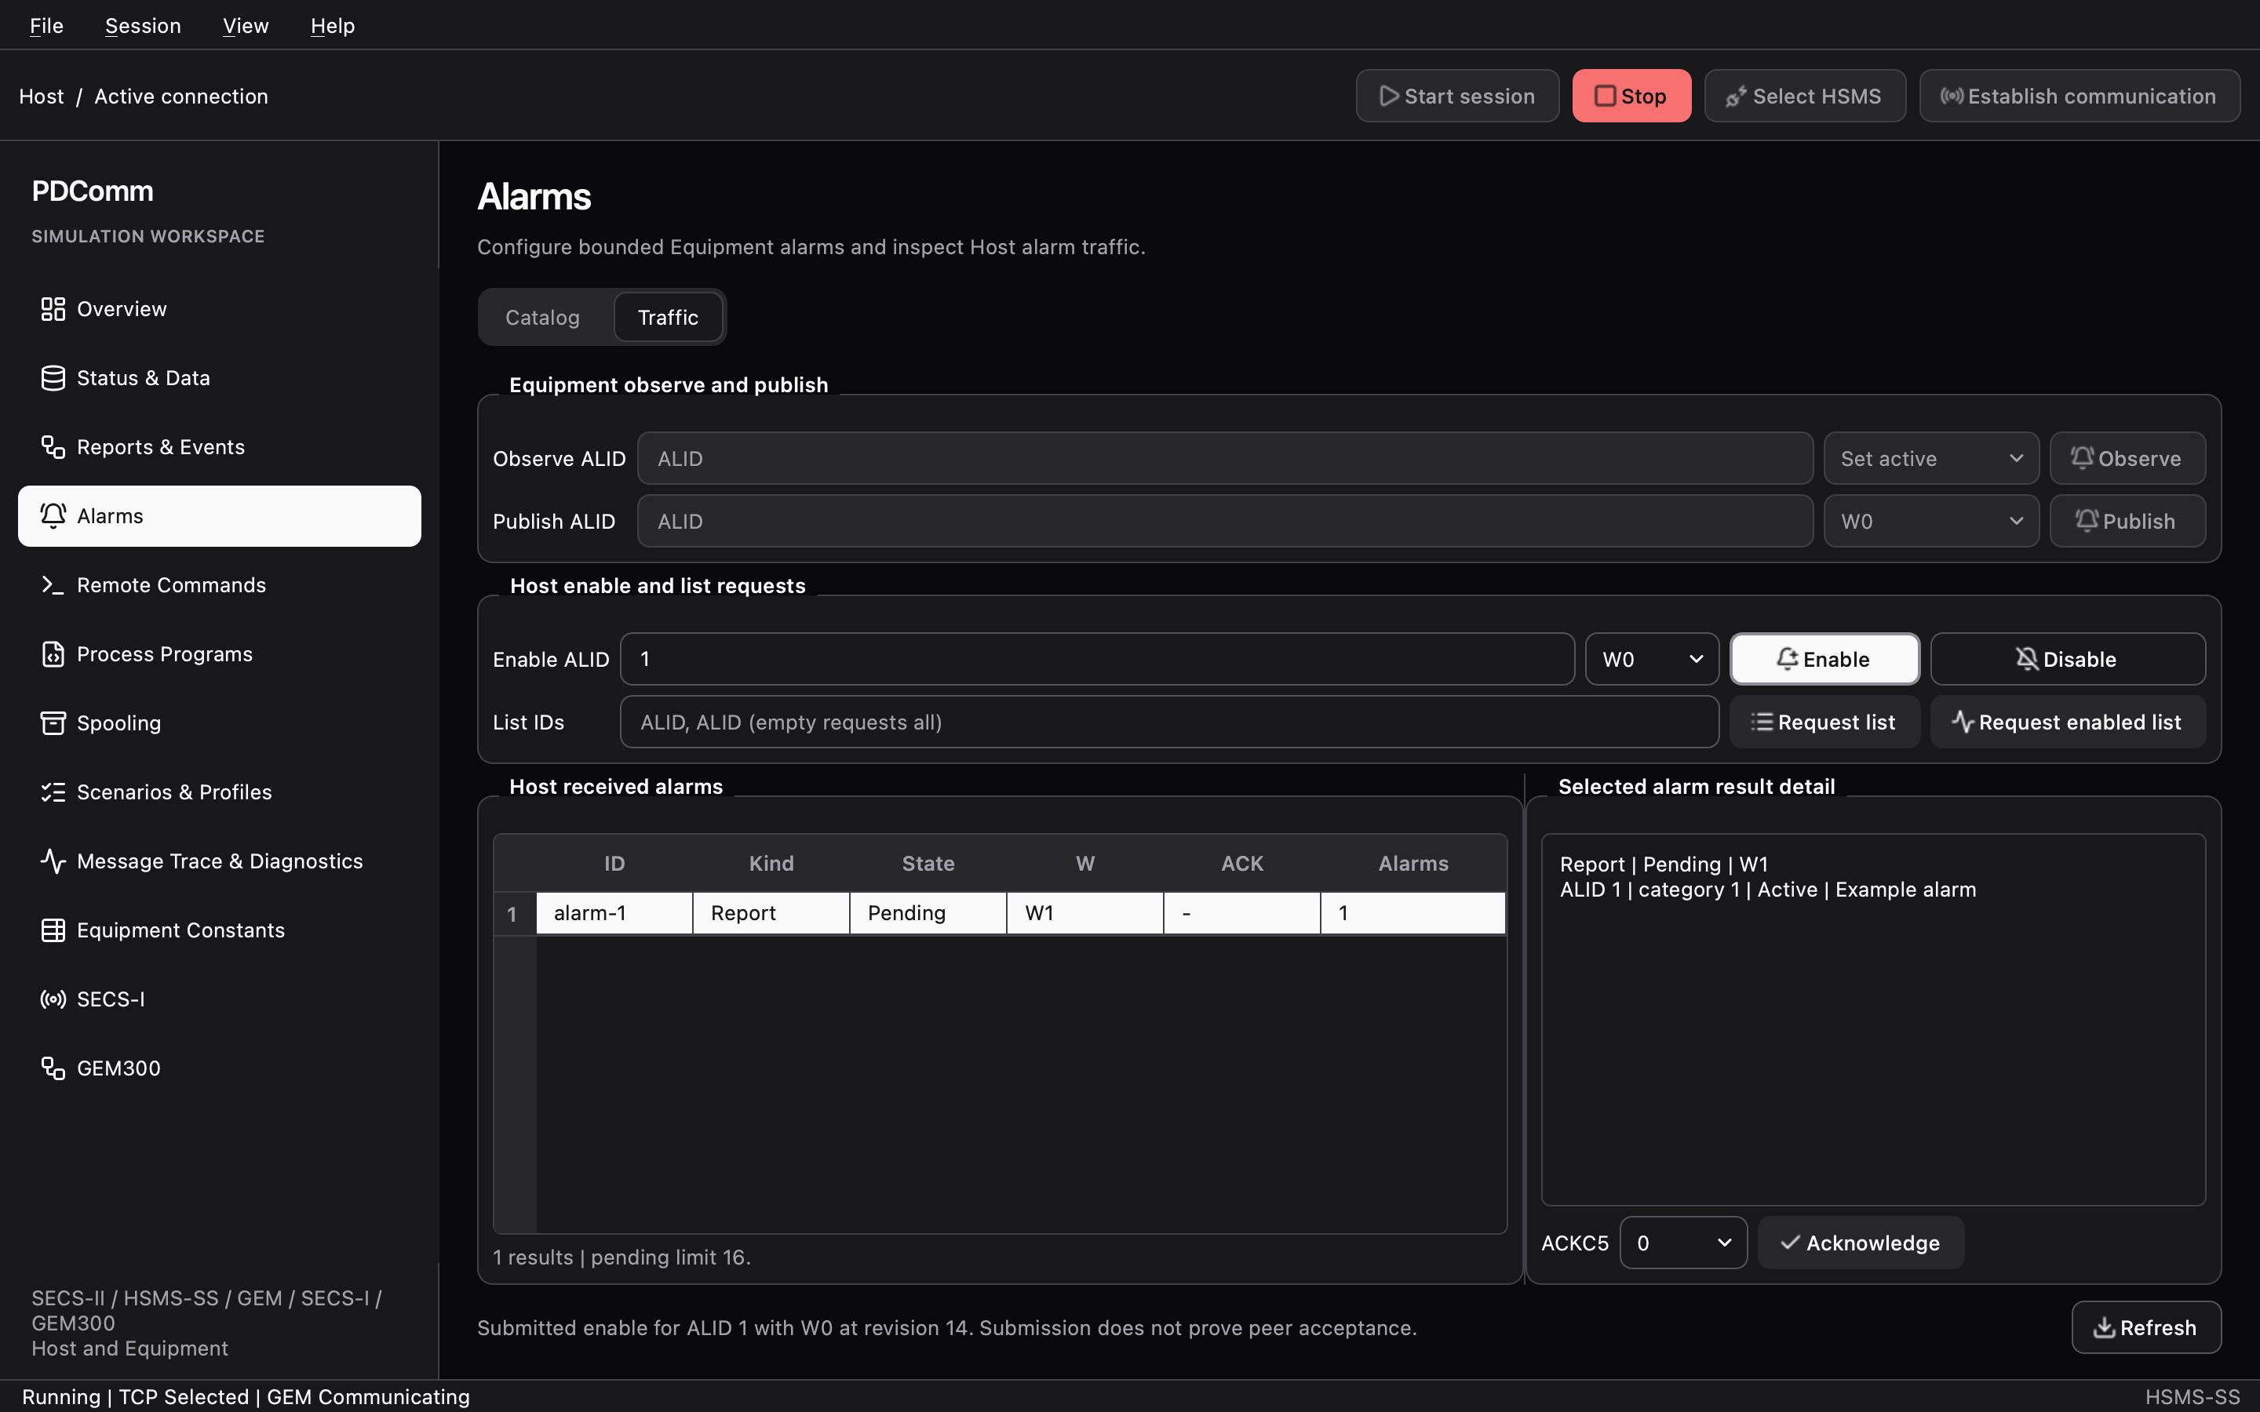Open the ACKC5 value dropdown

pos(1683,1243)
